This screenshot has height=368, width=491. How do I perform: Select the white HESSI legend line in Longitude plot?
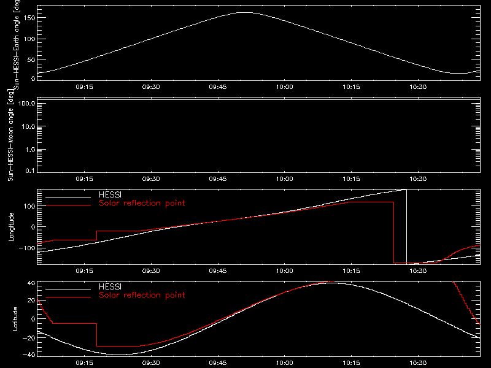pyautogui.click(x=68, y=197)
